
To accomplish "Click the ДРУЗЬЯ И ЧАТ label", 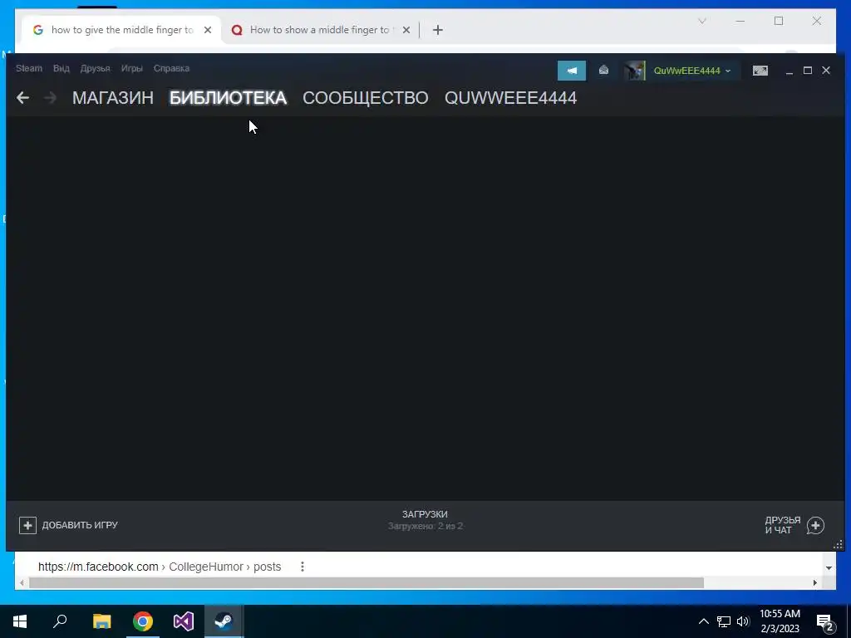I will [x=783, y=525].
